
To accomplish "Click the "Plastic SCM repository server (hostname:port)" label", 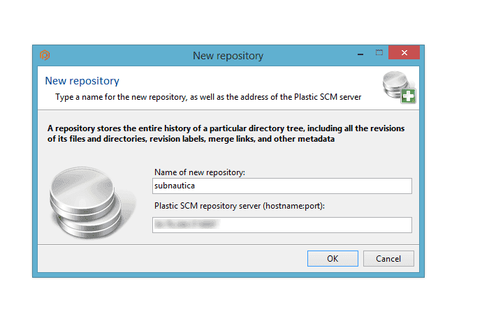I will coord(239,205).
